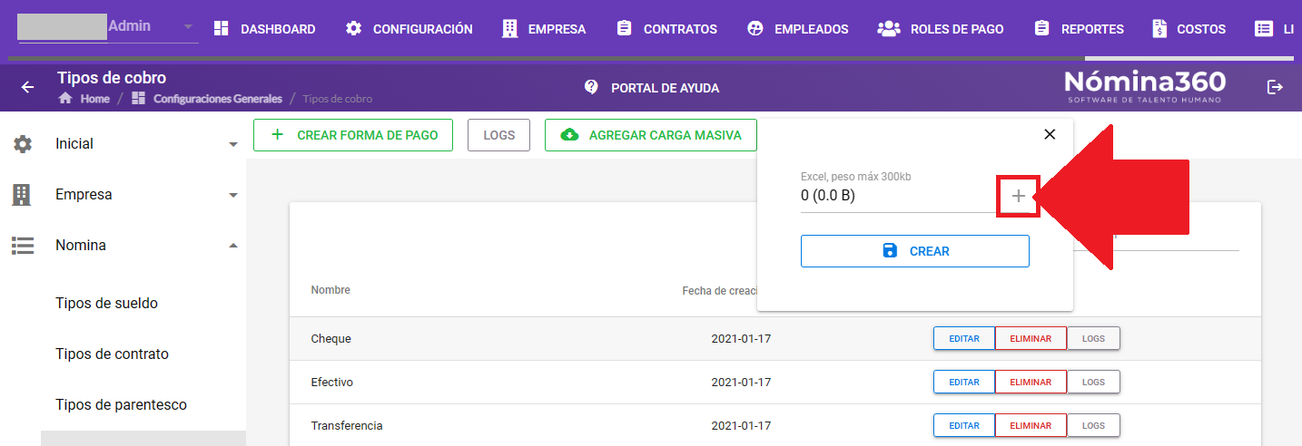The width and height of the screenshot is (1302, 446).
Task: Close the upload popup
Action: pyautogui.click(x=1050, y=134)
